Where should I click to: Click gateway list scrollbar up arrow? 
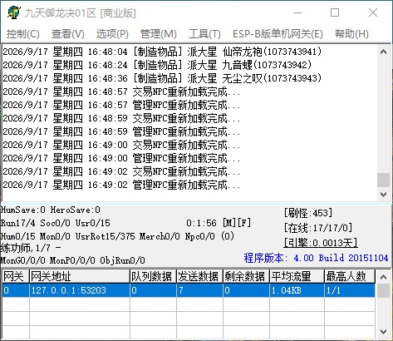[x=383, y=277]
